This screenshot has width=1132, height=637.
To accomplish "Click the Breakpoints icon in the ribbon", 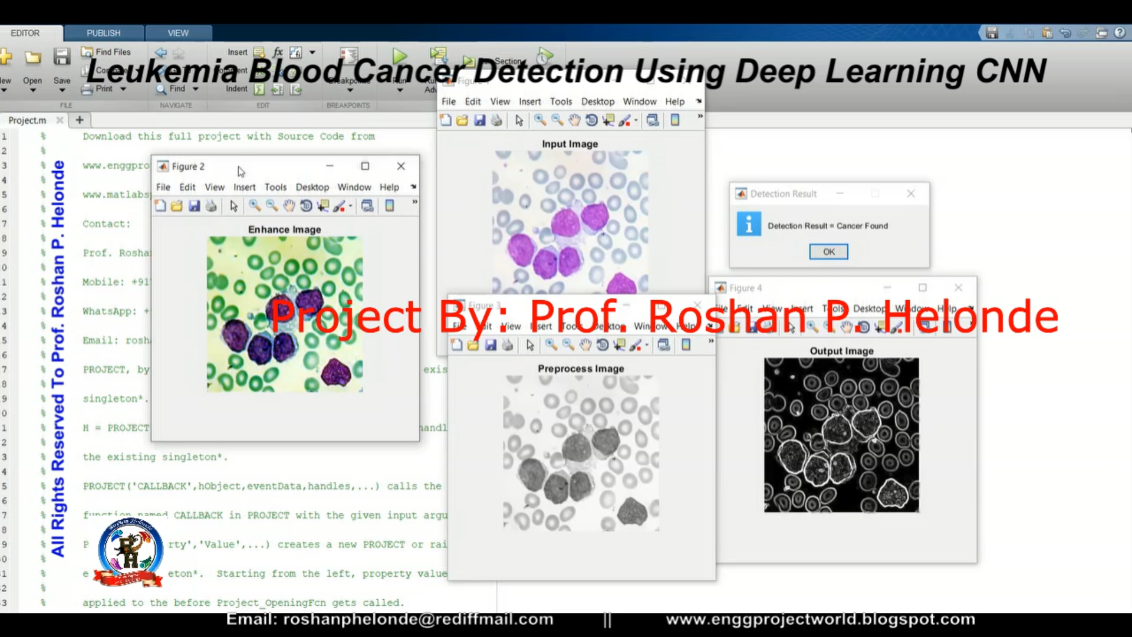I will coord(348,56).
